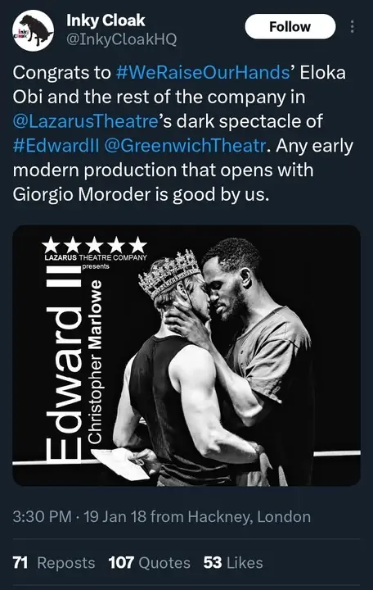This screenshot has height=590, width=373.
Task: Open the Inky Cloak profile avatar
Action: coord(33,30)
